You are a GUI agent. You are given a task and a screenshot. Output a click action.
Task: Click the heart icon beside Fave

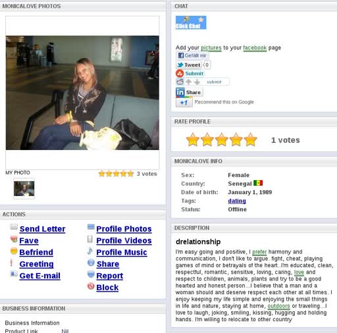[x=14, y=239]
